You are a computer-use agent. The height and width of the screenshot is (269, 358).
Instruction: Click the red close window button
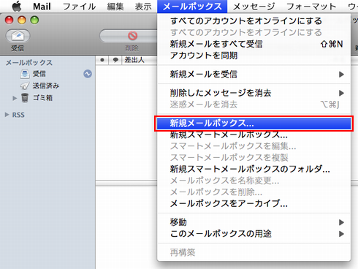pyautogui.click(x=9, y=20)
